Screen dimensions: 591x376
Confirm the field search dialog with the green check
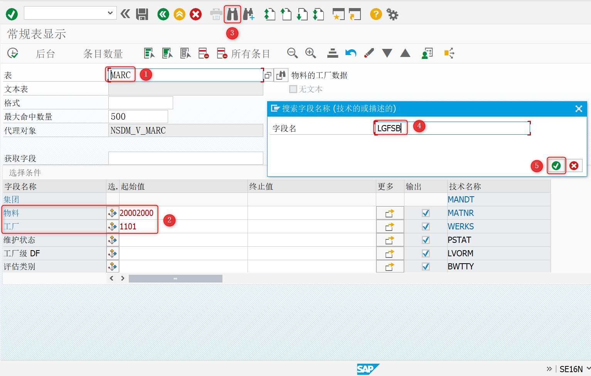pyautogui.click(x=556, y=165)
